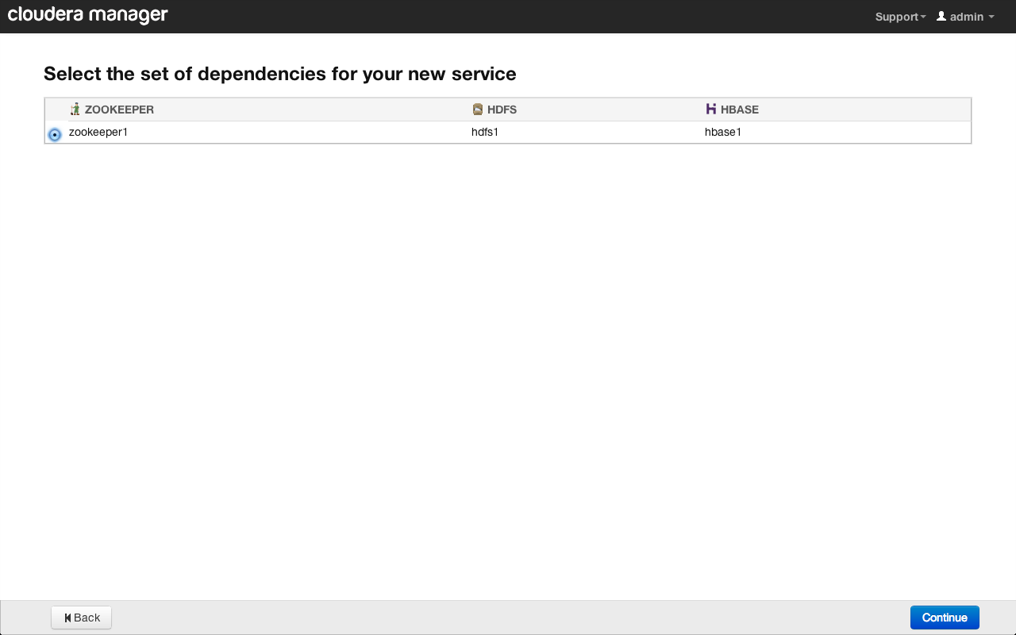Open the Support dropdown menu
Image resolution: width=1016 pixels, height=635 pixels.
(x=901, y=17)
